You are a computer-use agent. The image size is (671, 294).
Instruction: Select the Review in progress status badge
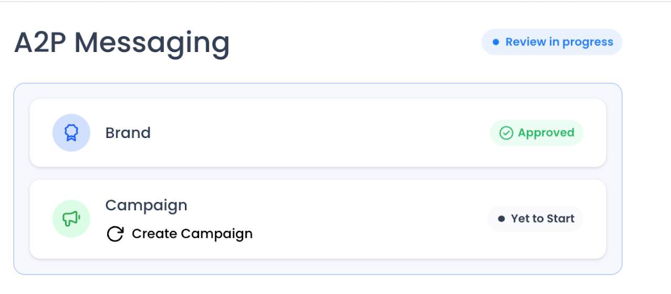pyautogui.click(x=552, y=42)
